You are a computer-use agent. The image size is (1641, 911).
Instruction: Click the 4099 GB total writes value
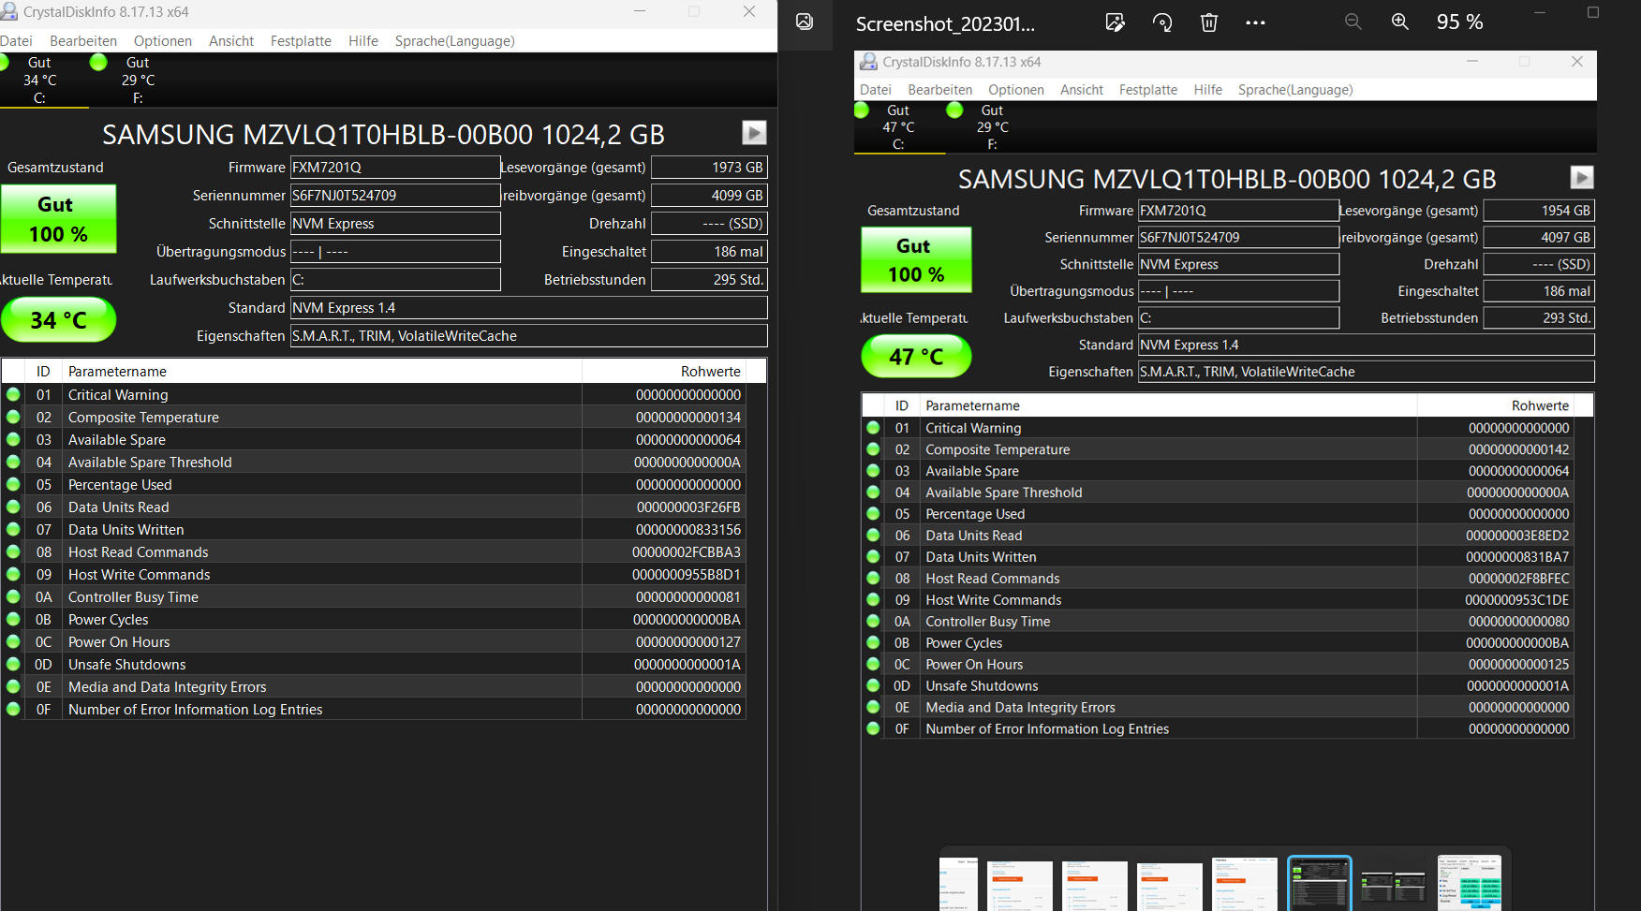(x=709, y=196)
